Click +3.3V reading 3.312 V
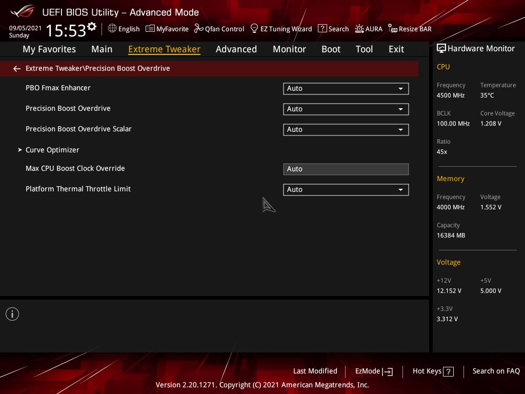Image resolution: width=525 pixels, height=394 pixels. pos(447,319)
